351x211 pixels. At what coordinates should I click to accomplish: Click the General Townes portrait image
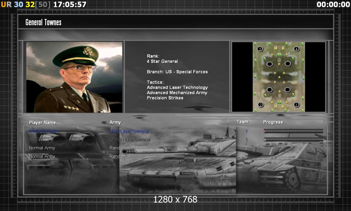tap(74, 77)
